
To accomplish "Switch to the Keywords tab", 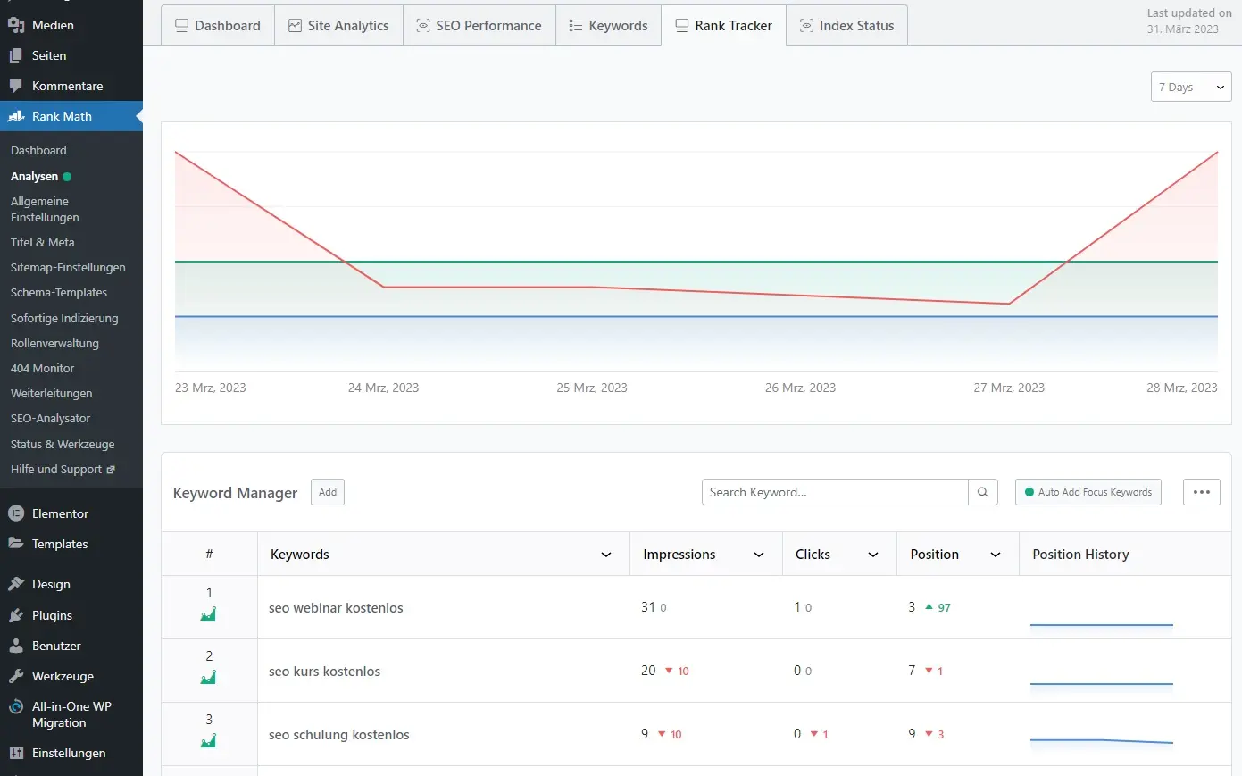I will (608, 25).
